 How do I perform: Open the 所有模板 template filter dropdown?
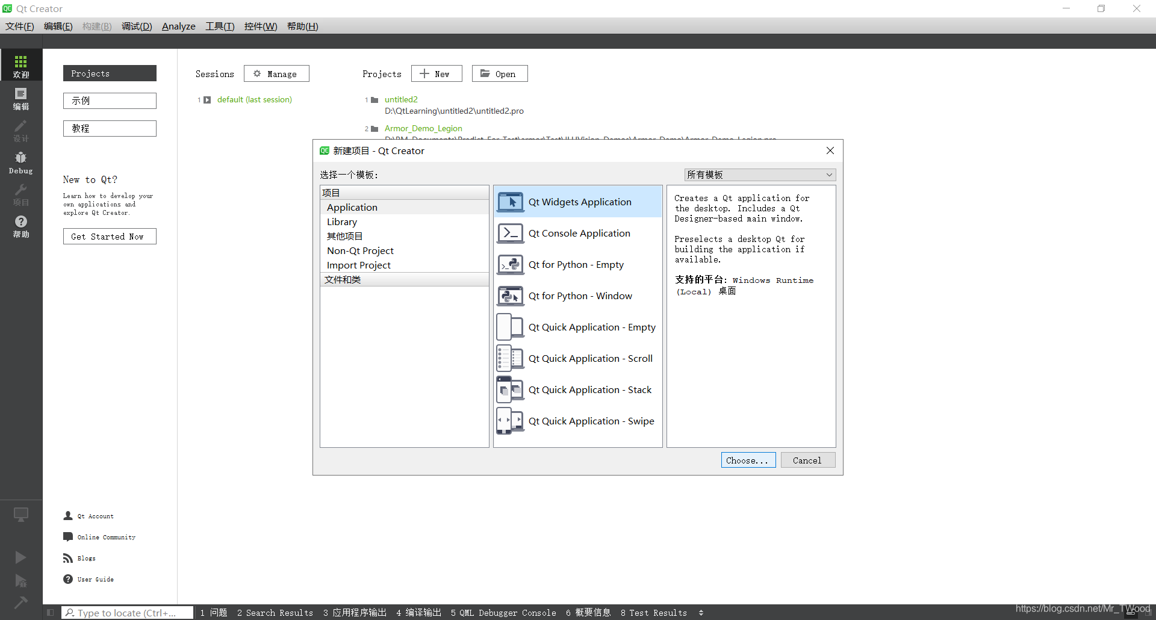[x=759, y=175]
